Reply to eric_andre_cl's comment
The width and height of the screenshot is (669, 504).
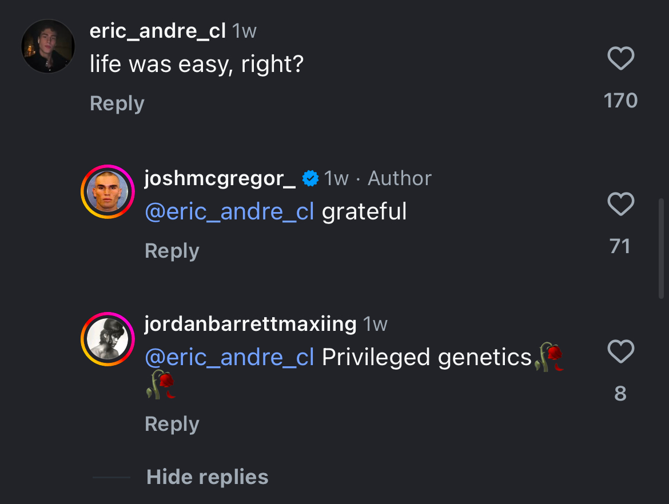(117, 103)
